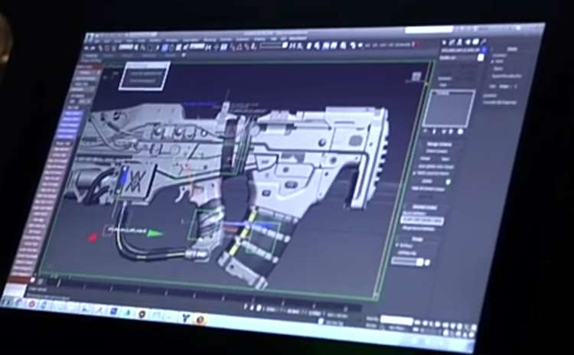Viewport: 574px width, 355px height.
Task: Toggle Pin Stack icon below modifier stack
Action: pyautogui.click(x=427, y=131)
